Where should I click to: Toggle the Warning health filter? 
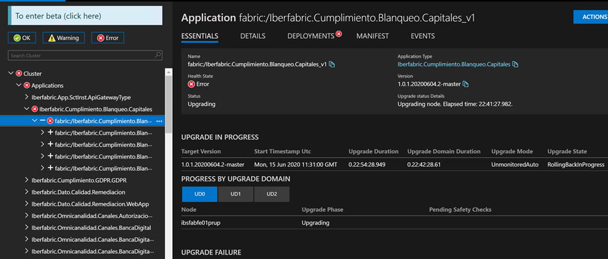click(63, 38)
